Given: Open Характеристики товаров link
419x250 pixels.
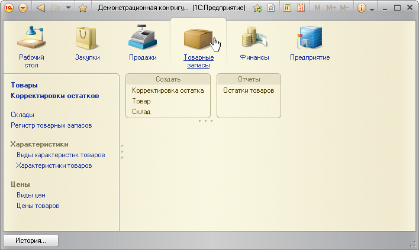Looking at the screenshot, I should [x=54, y=165].
